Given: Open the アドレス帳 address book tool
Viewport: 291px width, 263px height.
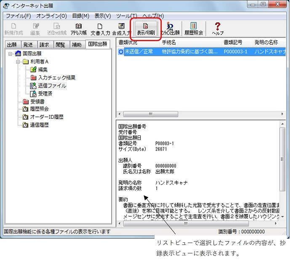Looking at the screenshot, I should (x=79, y=28).
